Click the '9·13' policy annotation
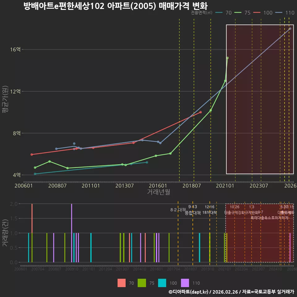This screenshot has width=297, height=297. tap(193, 207)
